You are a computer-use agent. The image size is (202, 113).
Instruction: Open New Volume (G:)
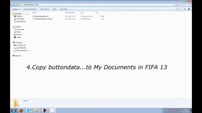22,51
